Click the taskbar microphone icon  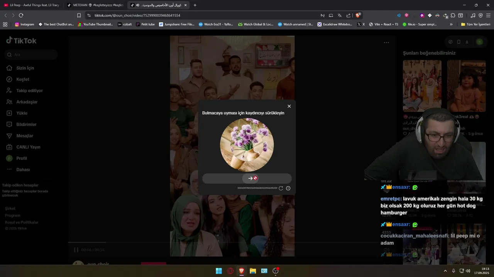453,271
